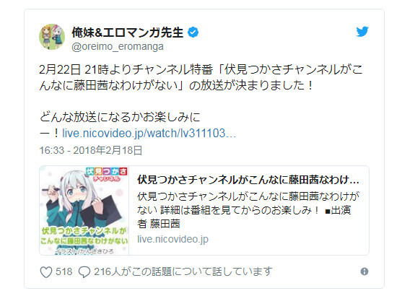
Task: Click the 518 likes count
Action: (64, 271)
